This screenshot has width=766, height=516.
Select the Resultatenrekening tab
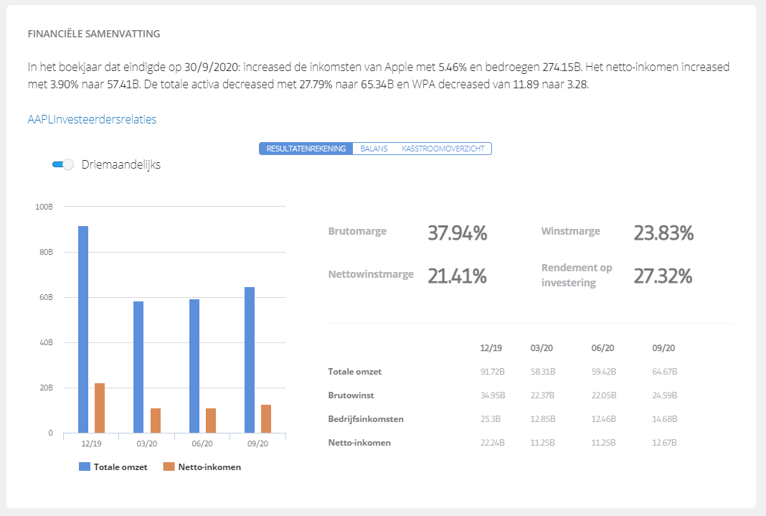click(x=306, y=149)
